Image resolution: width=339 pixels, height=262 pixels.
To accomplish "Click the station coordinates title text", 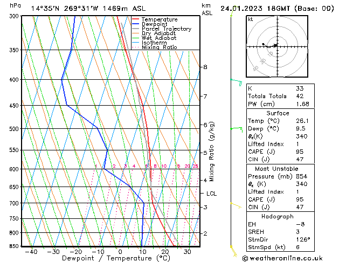I will point(88,9).
